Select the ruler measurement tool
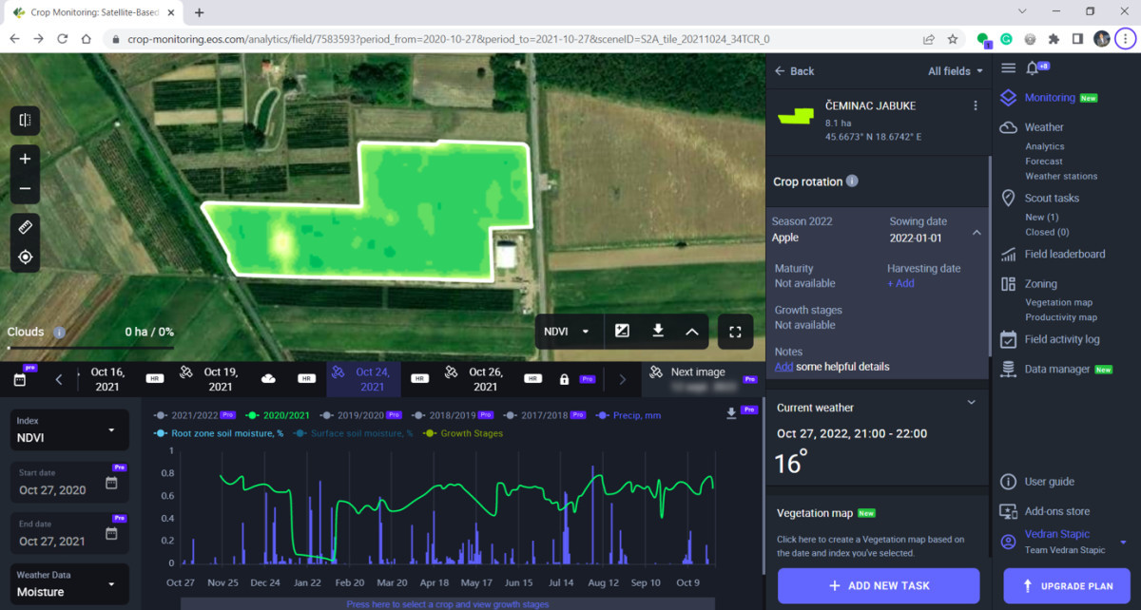Image resolution: width=1141 pixels, height=610 pixels. pyautogui.click(x=25, y=227)
